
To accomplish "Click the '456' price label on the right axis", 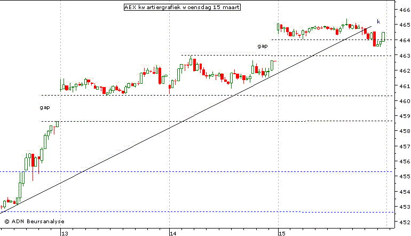I will (x=405, y=162).
